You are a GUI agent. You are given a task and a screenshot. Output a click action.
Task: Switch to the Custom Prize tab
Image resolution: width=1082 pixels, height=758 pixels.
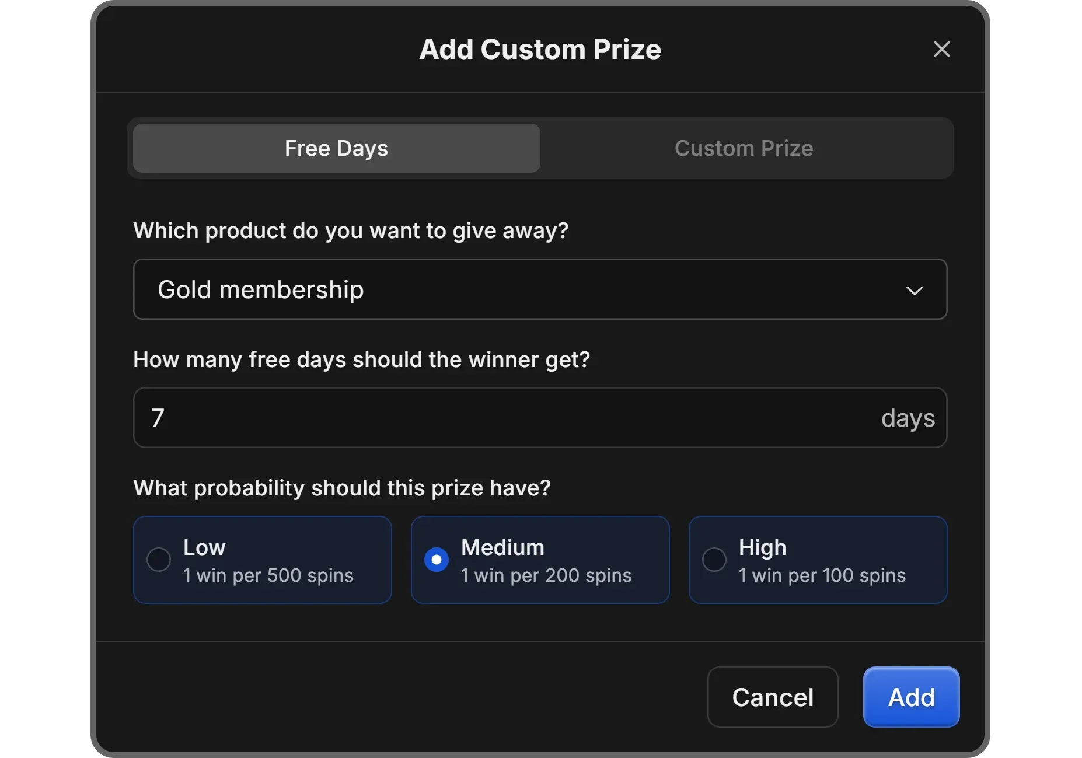(x=744, y=148)
